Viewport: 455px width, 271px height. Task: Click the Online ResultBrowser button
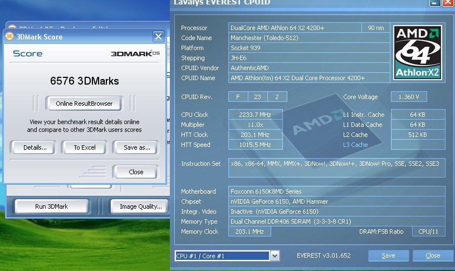coord(84,104)
